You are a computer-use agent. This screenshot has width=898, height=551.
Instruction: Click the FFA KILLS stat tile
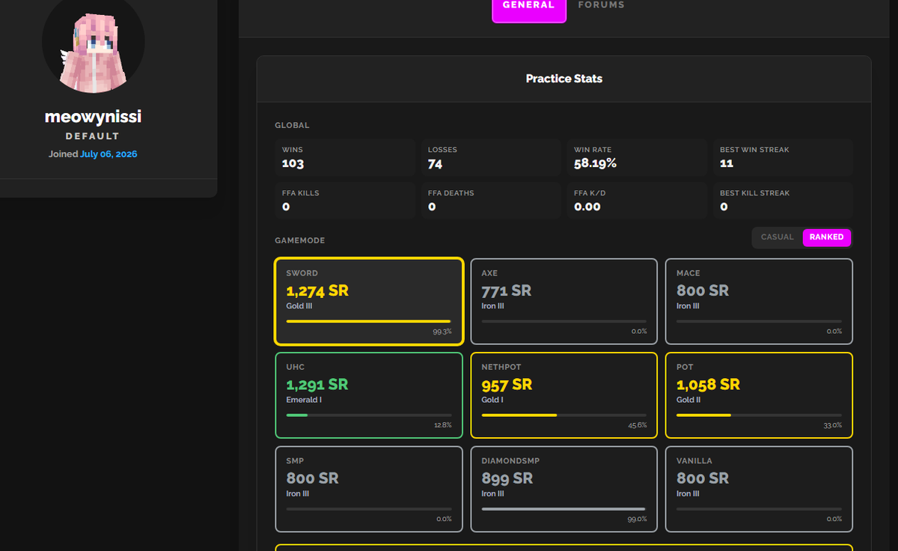click(345, 201)
